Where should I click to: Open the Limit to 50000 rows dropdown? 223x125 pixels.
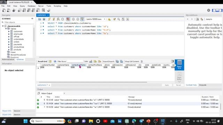tap(96, 19)
